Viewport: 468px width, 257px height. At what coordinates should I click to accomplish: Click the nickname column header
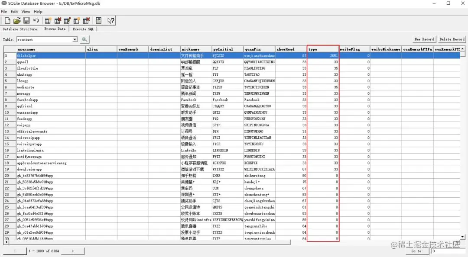[x=196, y=49]
